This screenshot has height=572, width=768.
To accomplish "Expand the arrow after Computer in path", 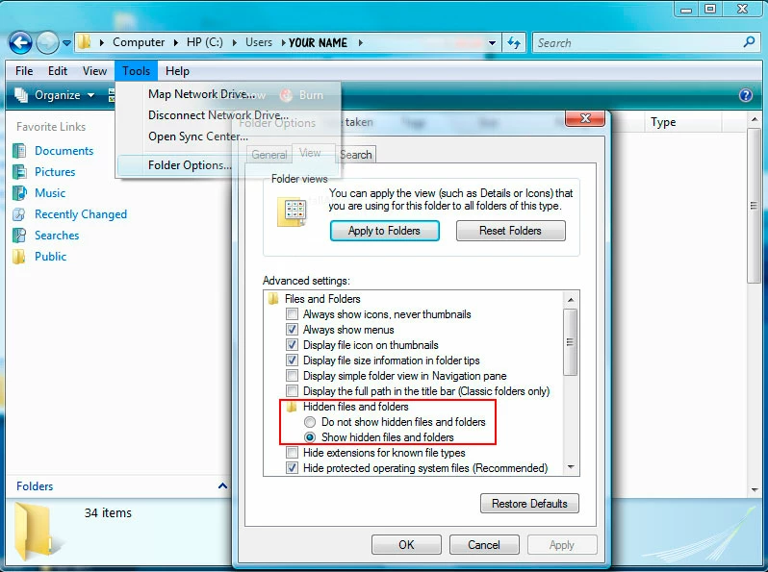I will [176, 42].
